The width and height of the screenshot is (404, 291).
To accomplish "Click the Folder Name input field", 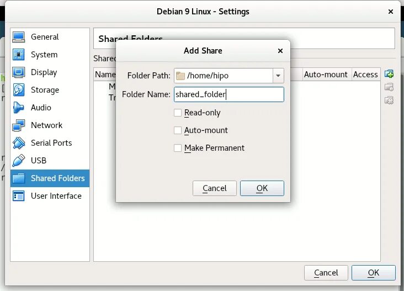I will click(x=229, y=94).
